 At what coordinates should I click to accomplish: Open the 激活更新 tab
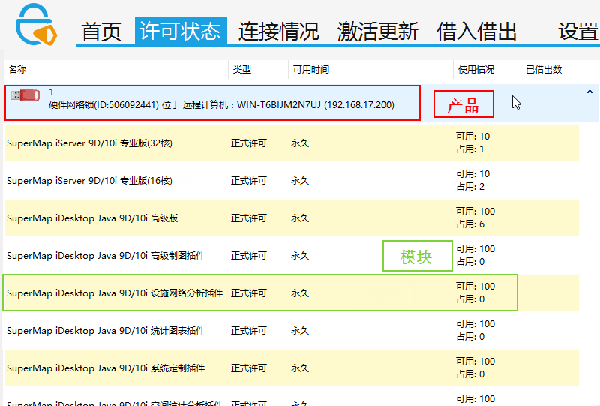(x=378, y=31)
